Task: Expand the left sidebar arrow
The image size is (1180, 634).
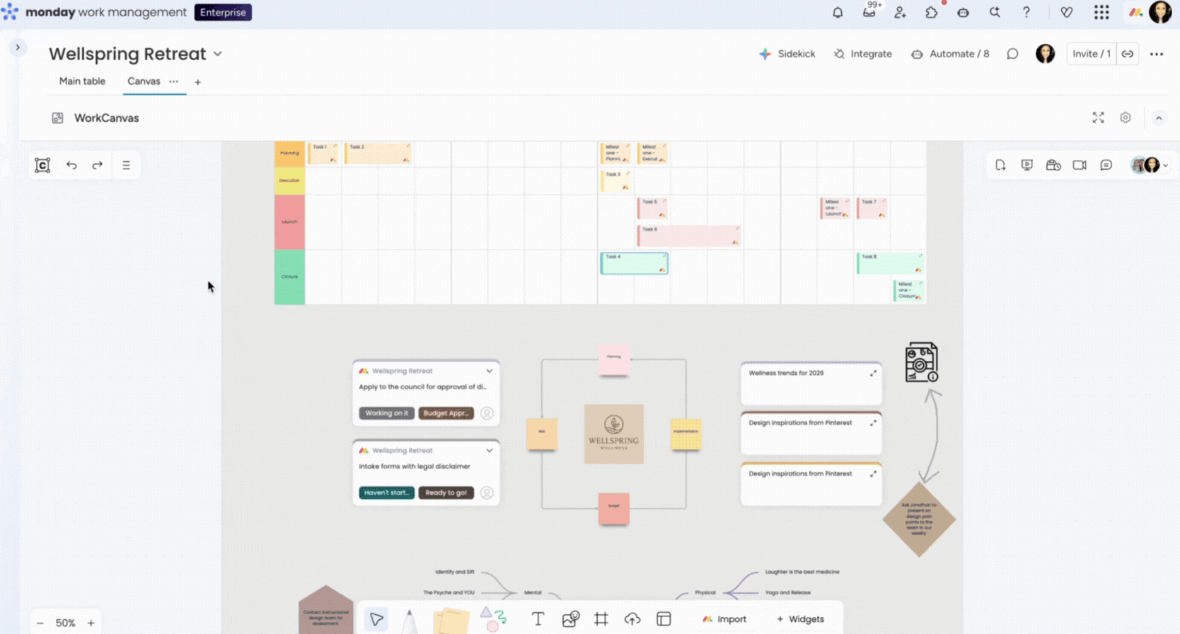Action: click(18, 47)
